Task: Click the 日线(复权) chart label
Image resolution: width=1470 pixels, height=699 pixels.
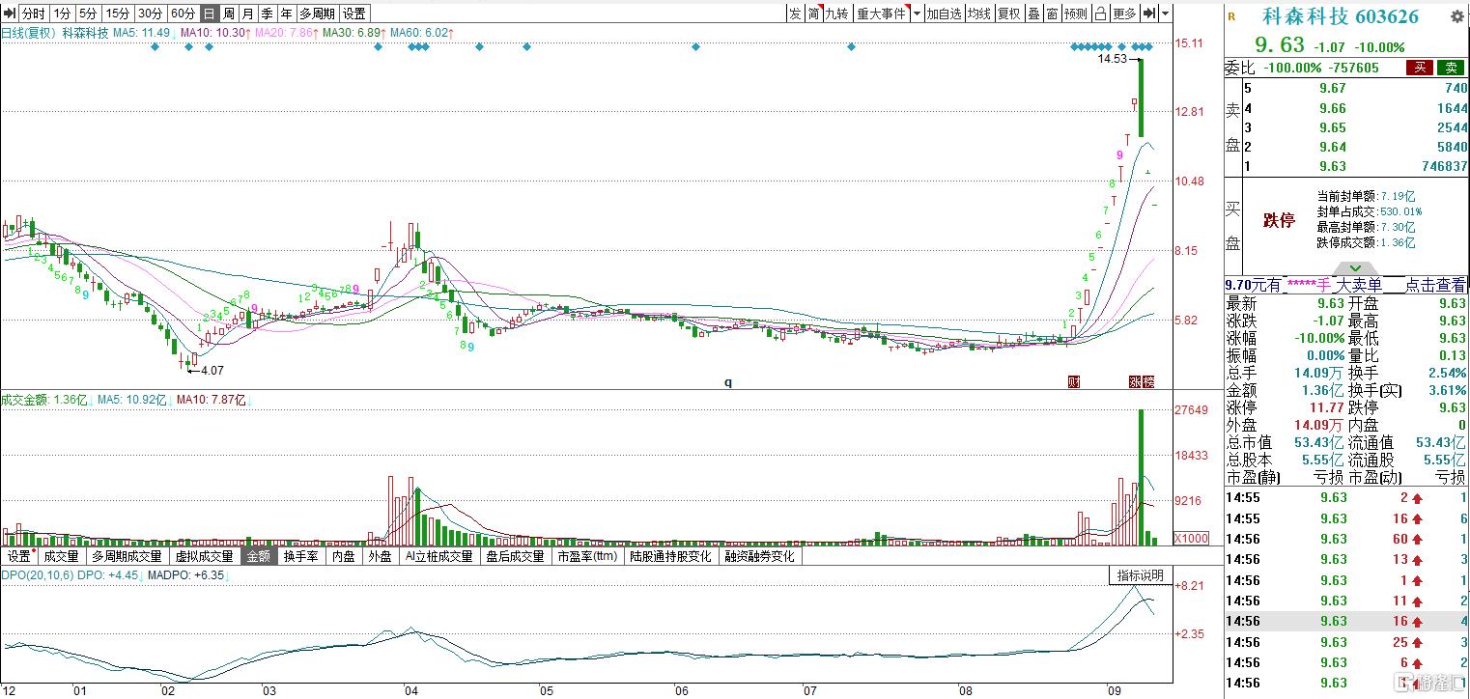Action: [28, 32]
